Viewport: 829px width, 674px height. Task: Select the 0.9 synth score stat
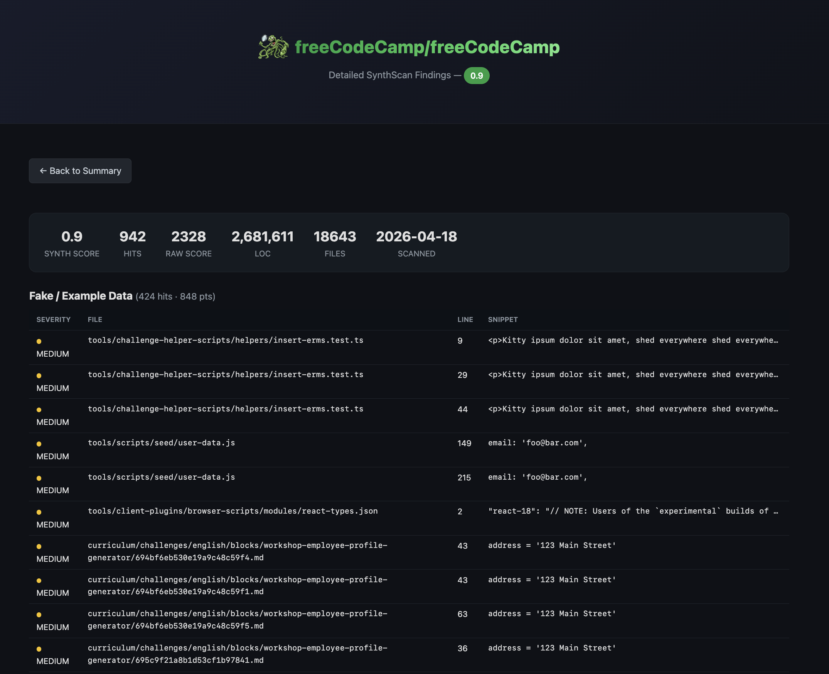(72, 236)
